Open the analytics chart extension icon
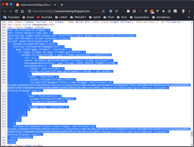The height and width of the screenshot is (147, 194). point(175,11)
